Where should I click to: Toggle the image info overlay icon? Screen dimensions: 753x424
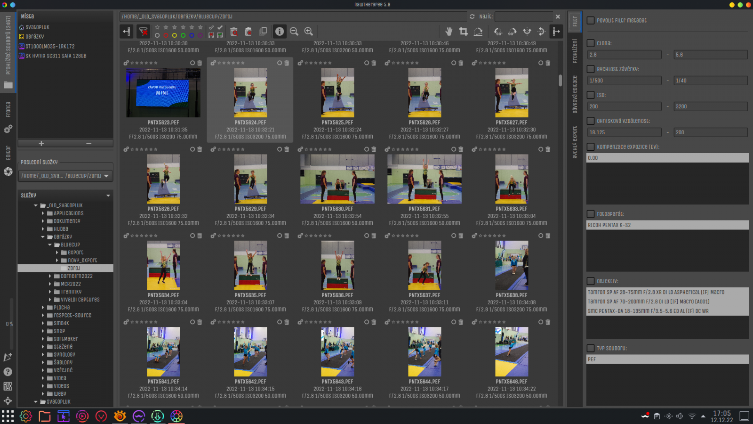tap(280, 32)
